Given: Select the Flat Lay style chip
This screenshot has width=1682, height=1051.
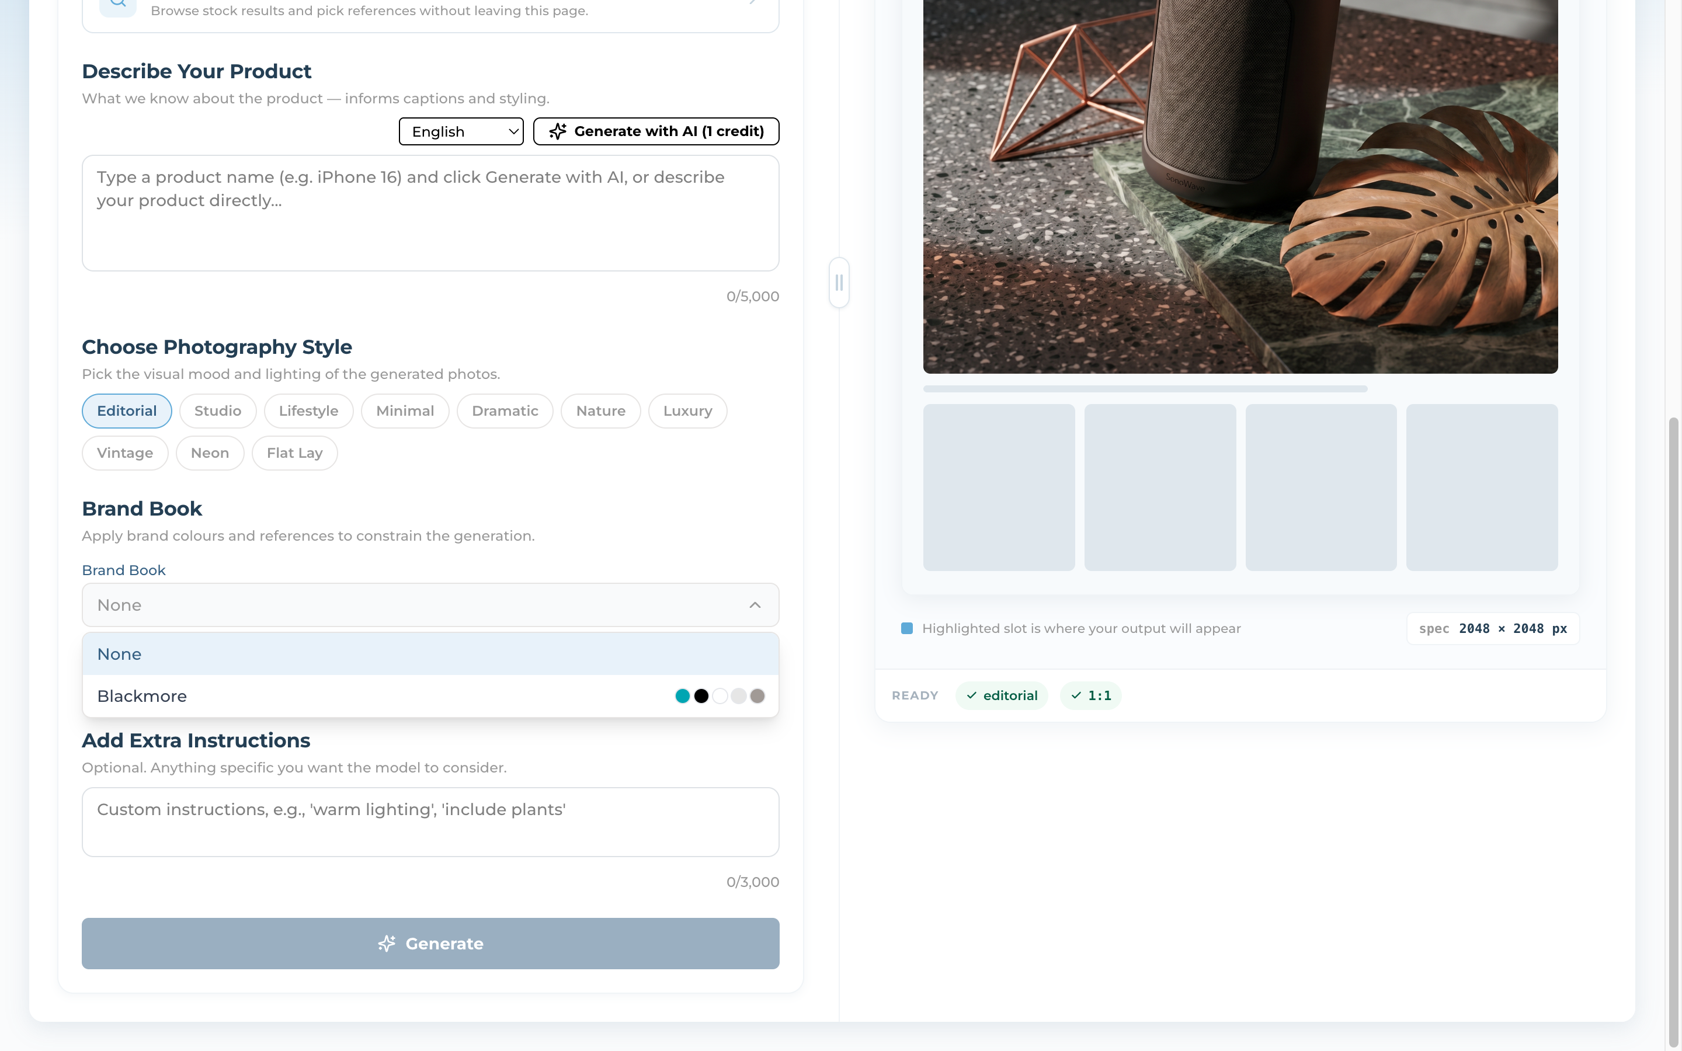Looking at the screenshot, I should (x=295, y=453).
